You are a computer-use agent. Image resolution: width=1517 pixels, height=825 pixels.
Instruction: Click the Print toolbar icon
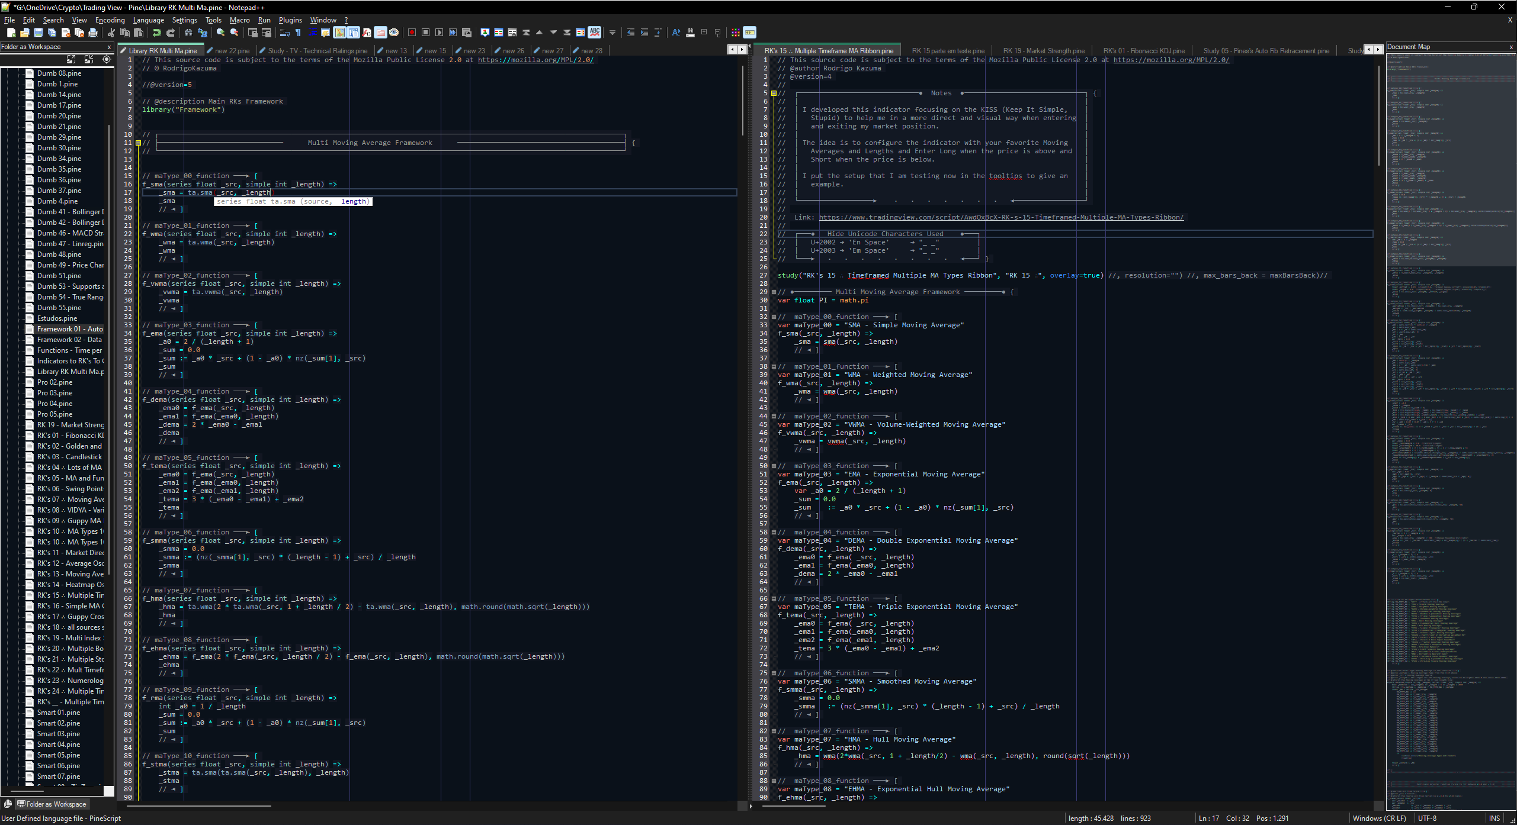tap(93, 33)
